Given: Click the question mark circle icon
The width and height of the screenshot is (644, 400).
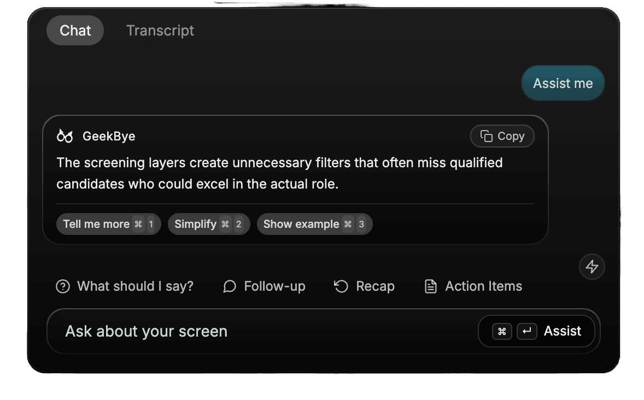Looking at the screenshot, I should point(63,286).
